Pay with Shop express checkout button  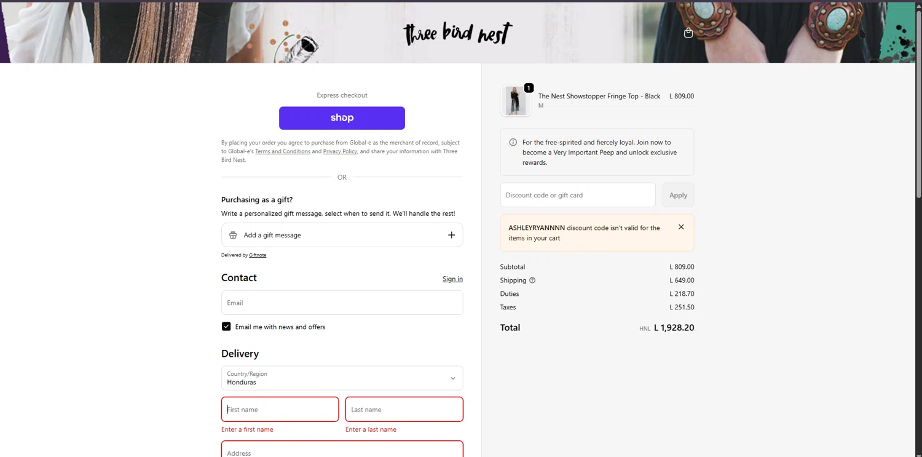[x=342, y=118]
